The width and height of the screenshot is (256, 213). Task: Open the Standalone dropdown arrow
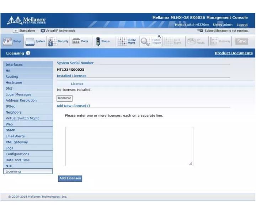[x=15, y=31]
